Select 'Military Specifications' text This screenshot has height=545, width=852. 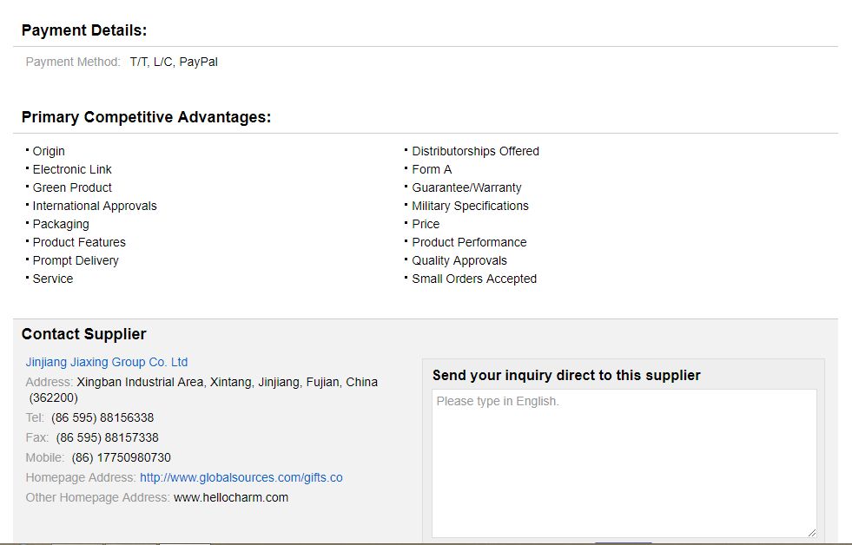[470, 207]
